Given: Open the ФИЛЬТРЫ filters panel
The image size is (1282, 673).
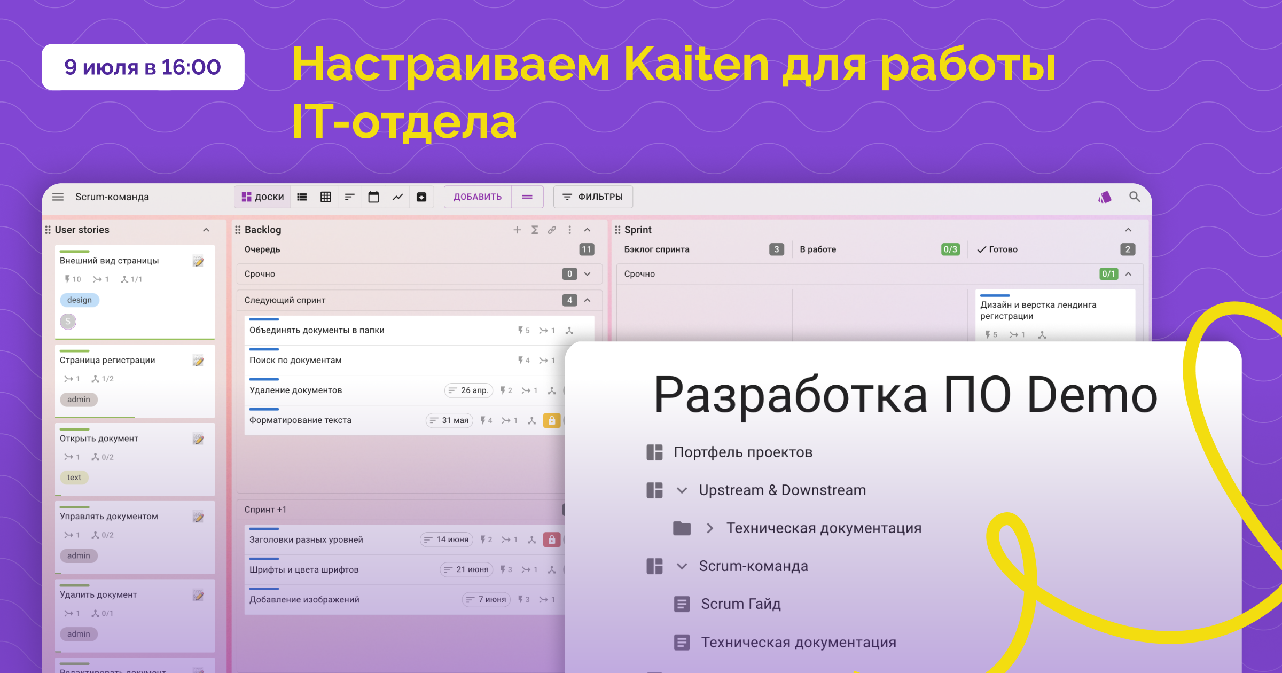Looking at the screenshot, I should pyautogui.click(x=593, y=197).
